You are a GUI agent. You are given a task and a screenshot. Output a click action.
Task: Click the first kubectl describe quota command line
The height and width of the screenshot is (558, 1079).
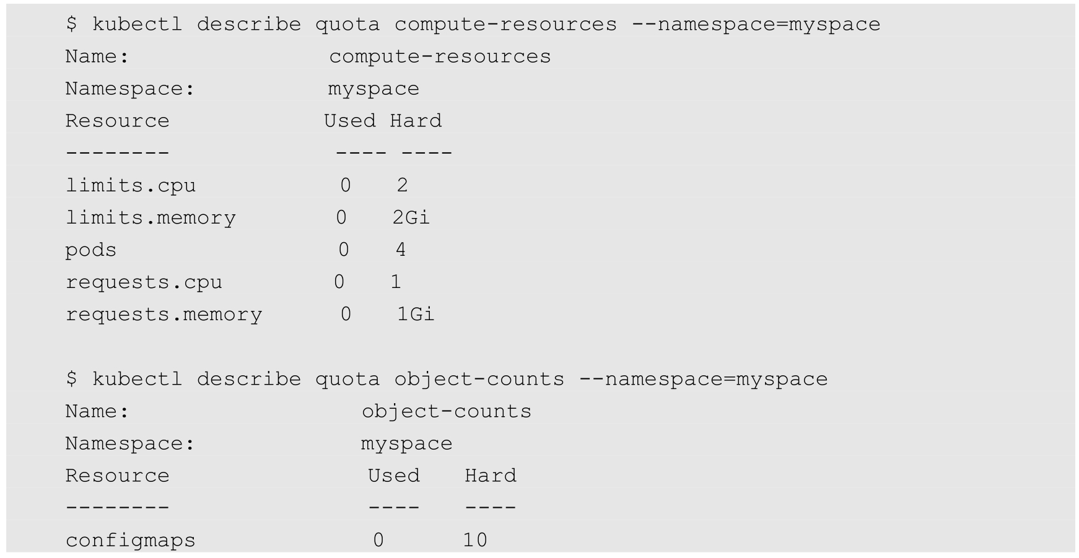pyautogui.click(x=473, y=24)
